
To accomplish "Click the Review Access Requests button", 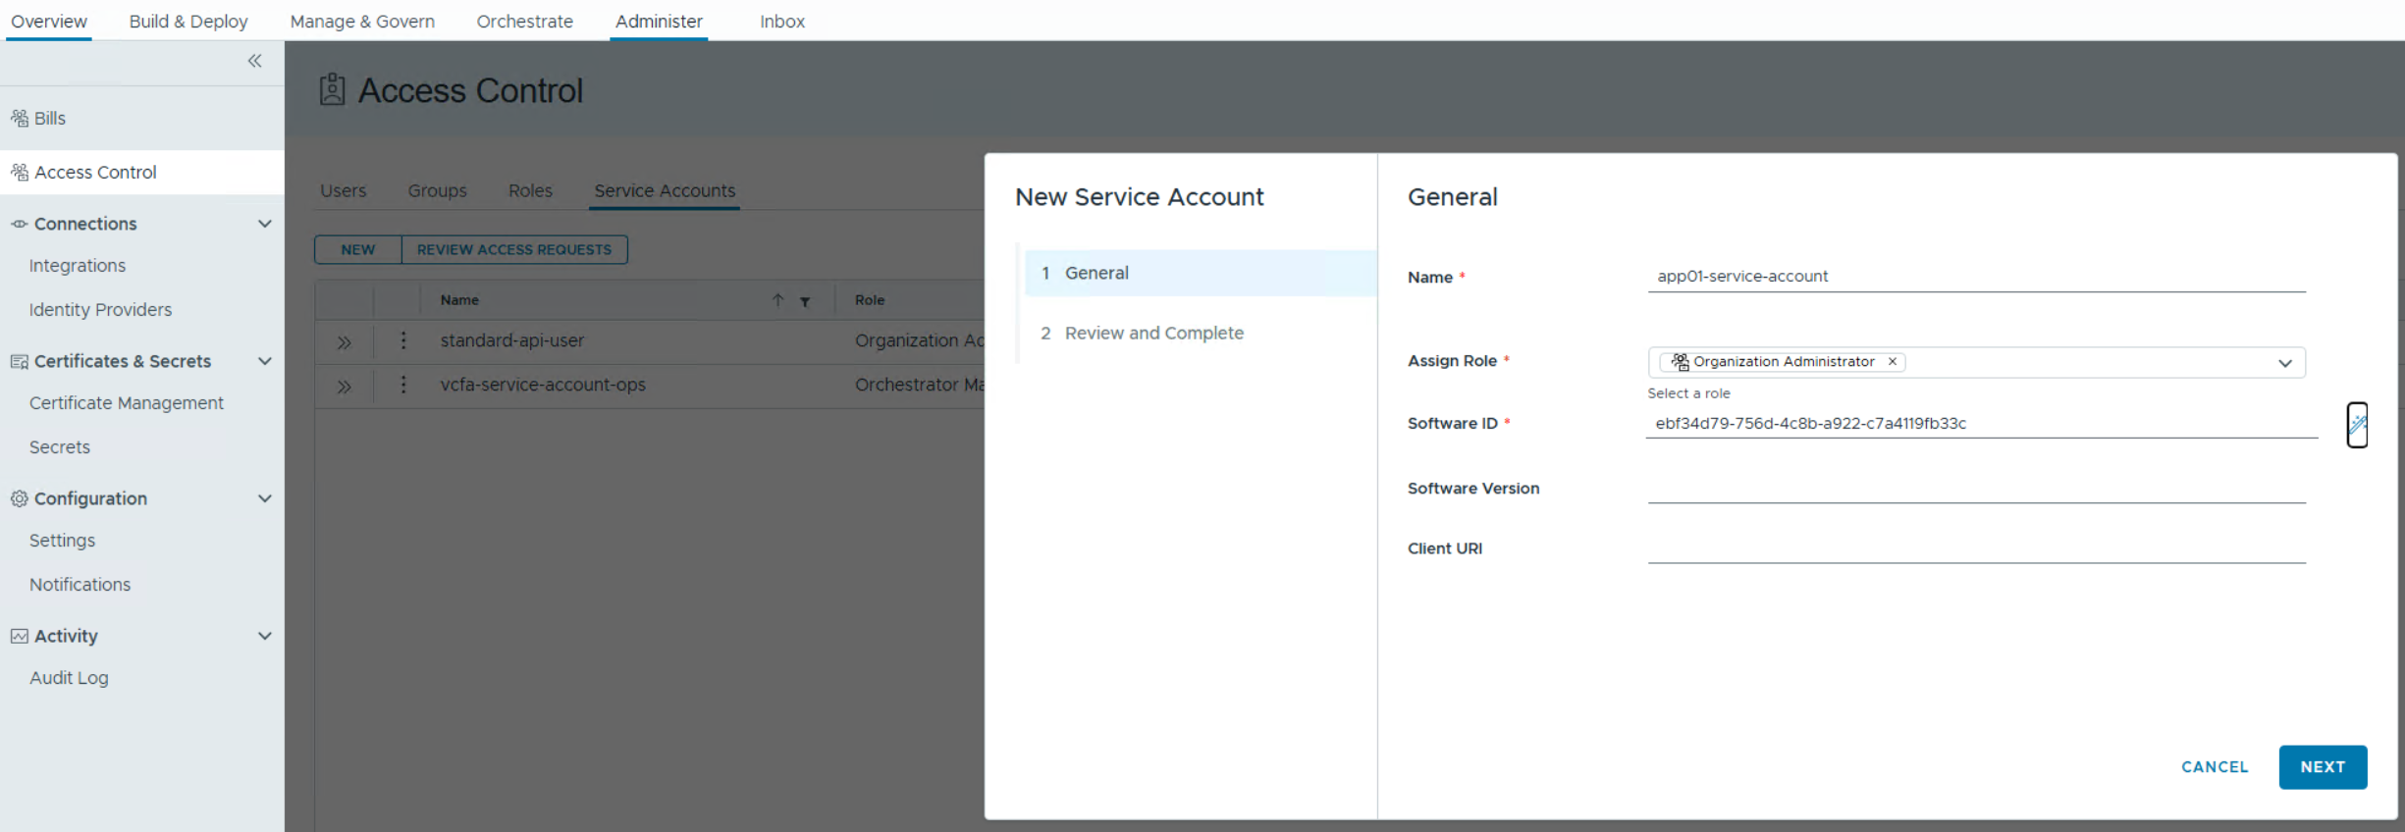I will (x=513, y=250).
